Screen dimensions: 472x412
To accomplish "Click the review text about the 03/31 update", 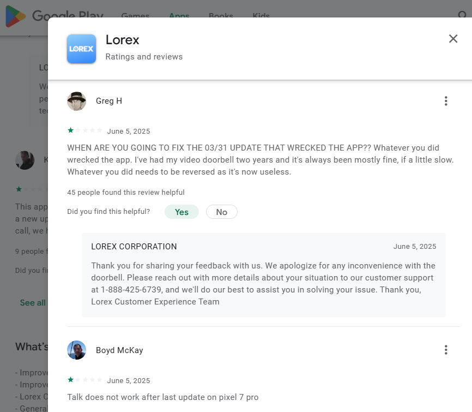I will click(261, 160).
